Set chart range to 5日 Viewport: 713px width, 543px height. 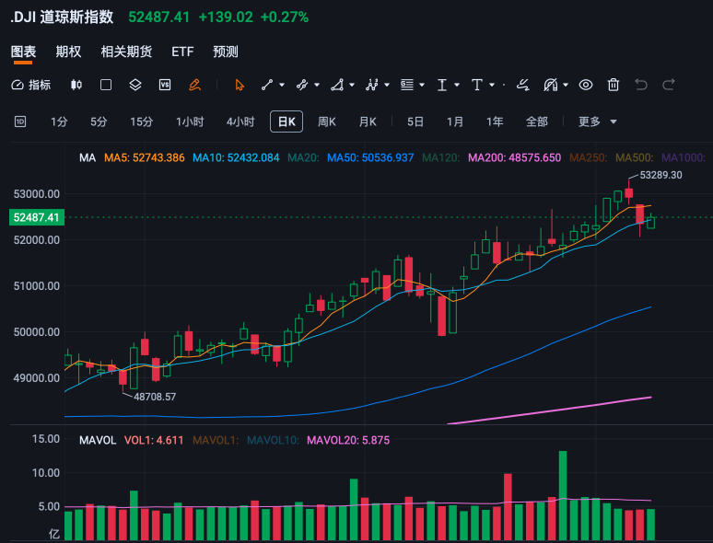415,121
